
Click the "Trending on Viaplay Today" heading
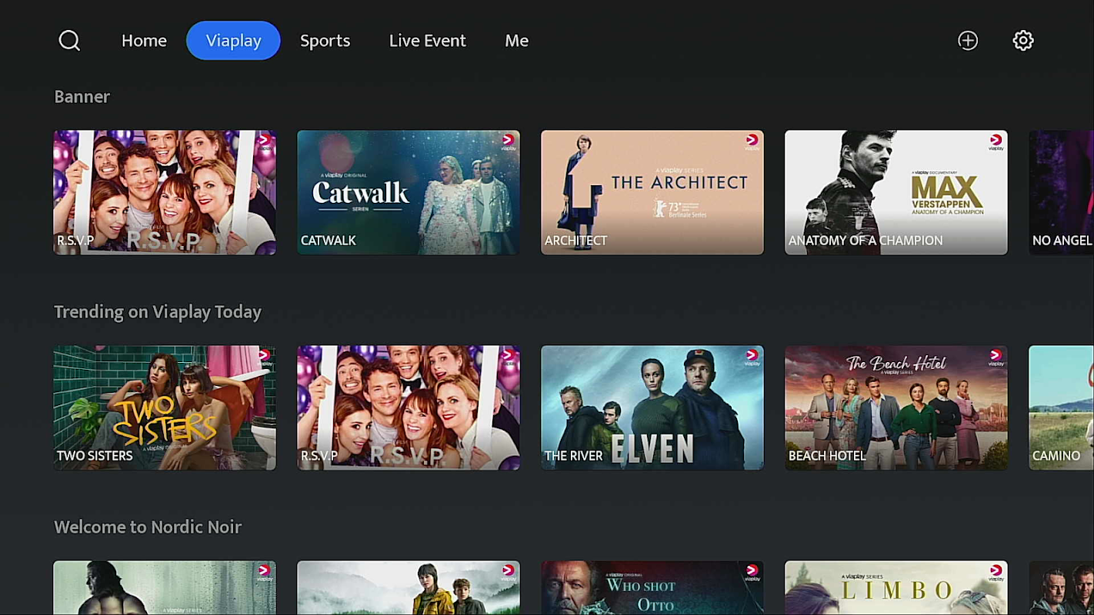158,311
